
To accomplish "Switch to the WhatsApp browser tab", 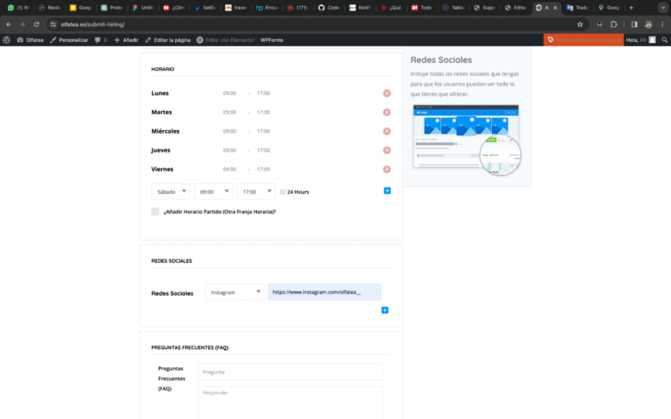I will click(x=18, y=8).
